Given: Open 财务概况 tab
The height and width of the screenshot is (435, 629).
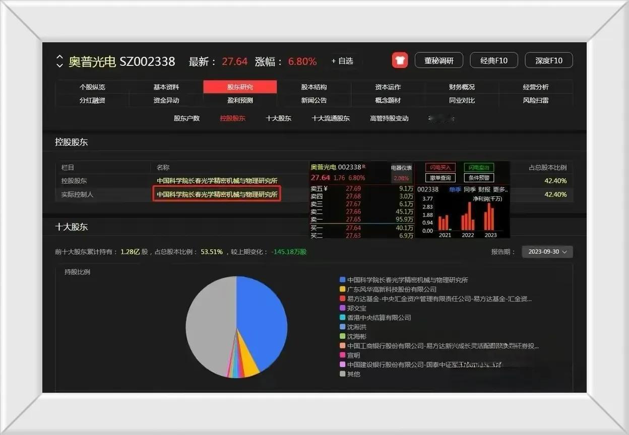Looking at the screenshot, I should (462, 87).
